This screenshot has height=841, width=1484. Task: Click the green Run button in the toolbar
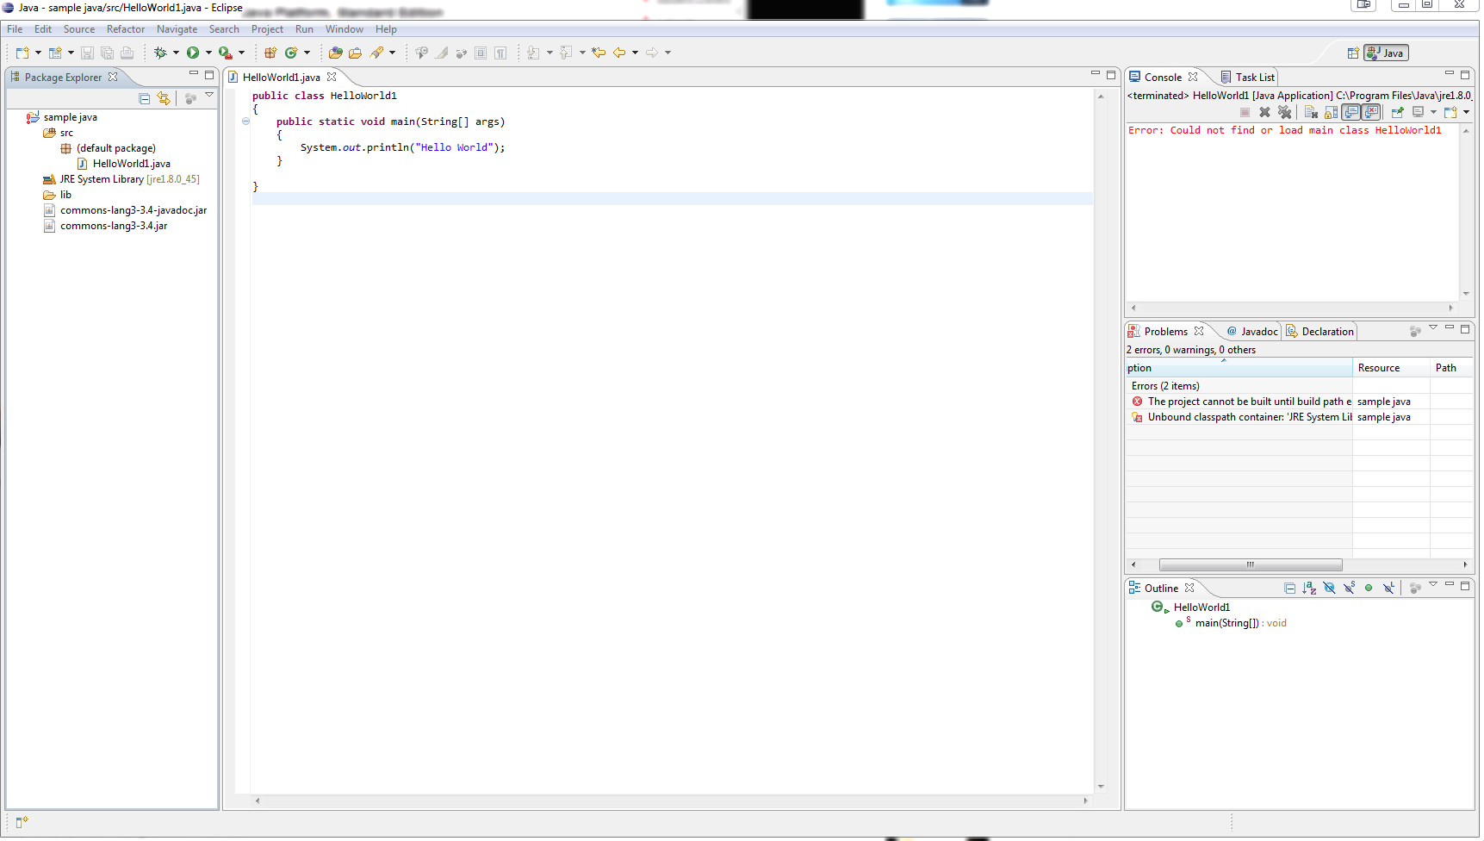click(x=193, y=53)
